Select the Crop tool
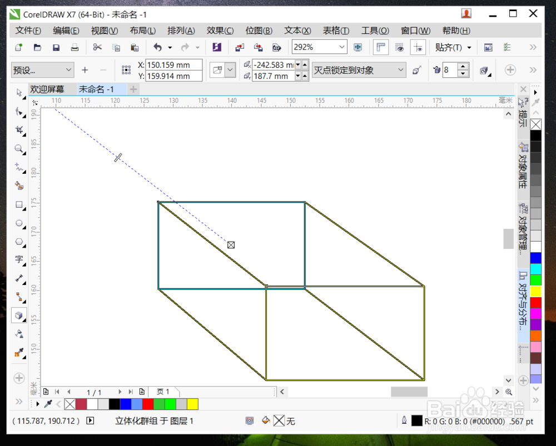The image size is (556, 446). 19,128
